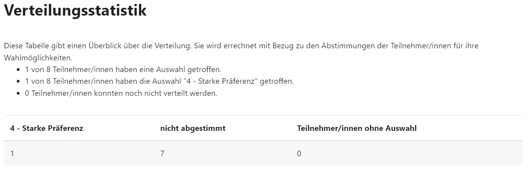Click the word "Wahlmöglichkeiten" in the description
This screenshot has width=530, height=176.
coord(38,58)
